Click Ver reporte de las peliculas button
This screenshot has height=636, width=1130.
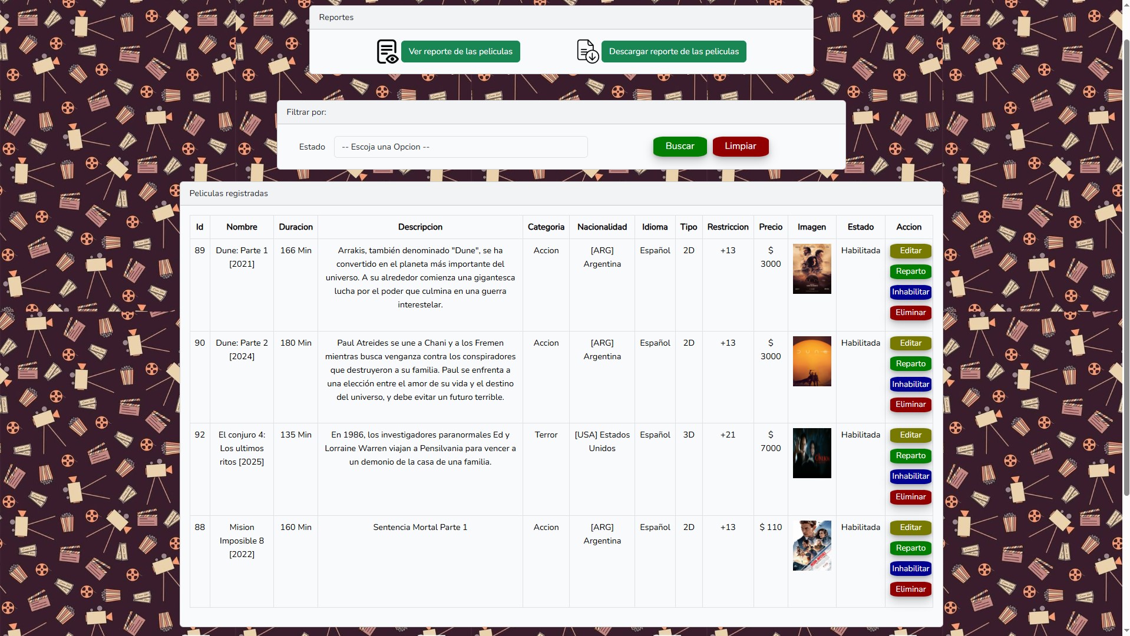460,52
